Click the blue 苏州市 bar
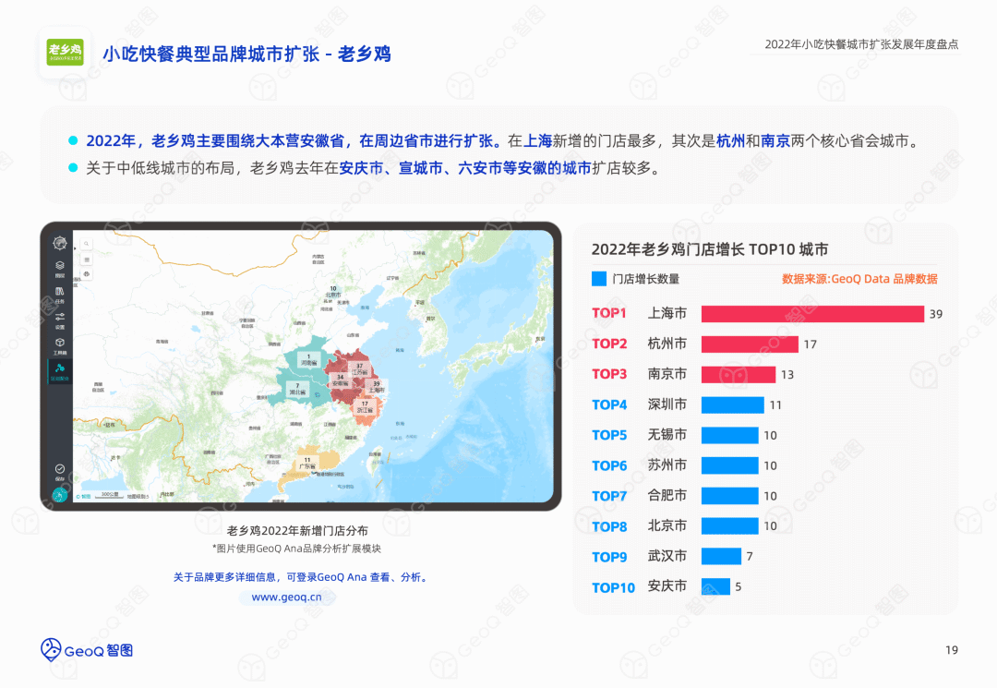The height and width of the screenshot is (688, 997). click(x=730, y=465)
